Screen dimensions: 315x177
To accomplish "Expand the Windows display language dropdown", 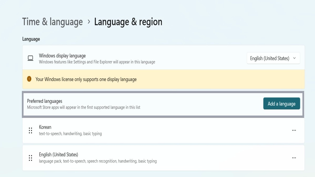I will (273, 58).
